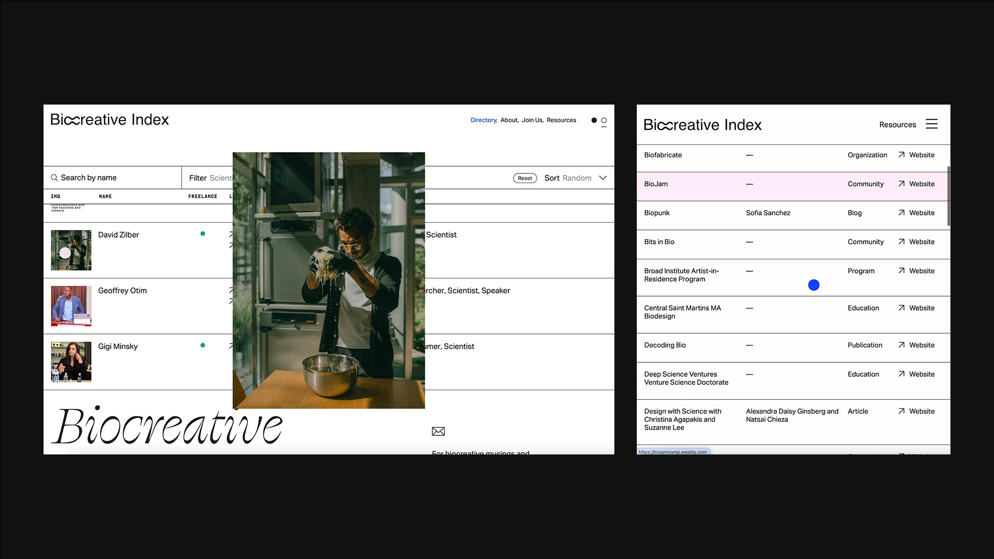Click the Biofabricate resource name
Image resolution: width=994 pixels, height=559 pixels.
663,155
